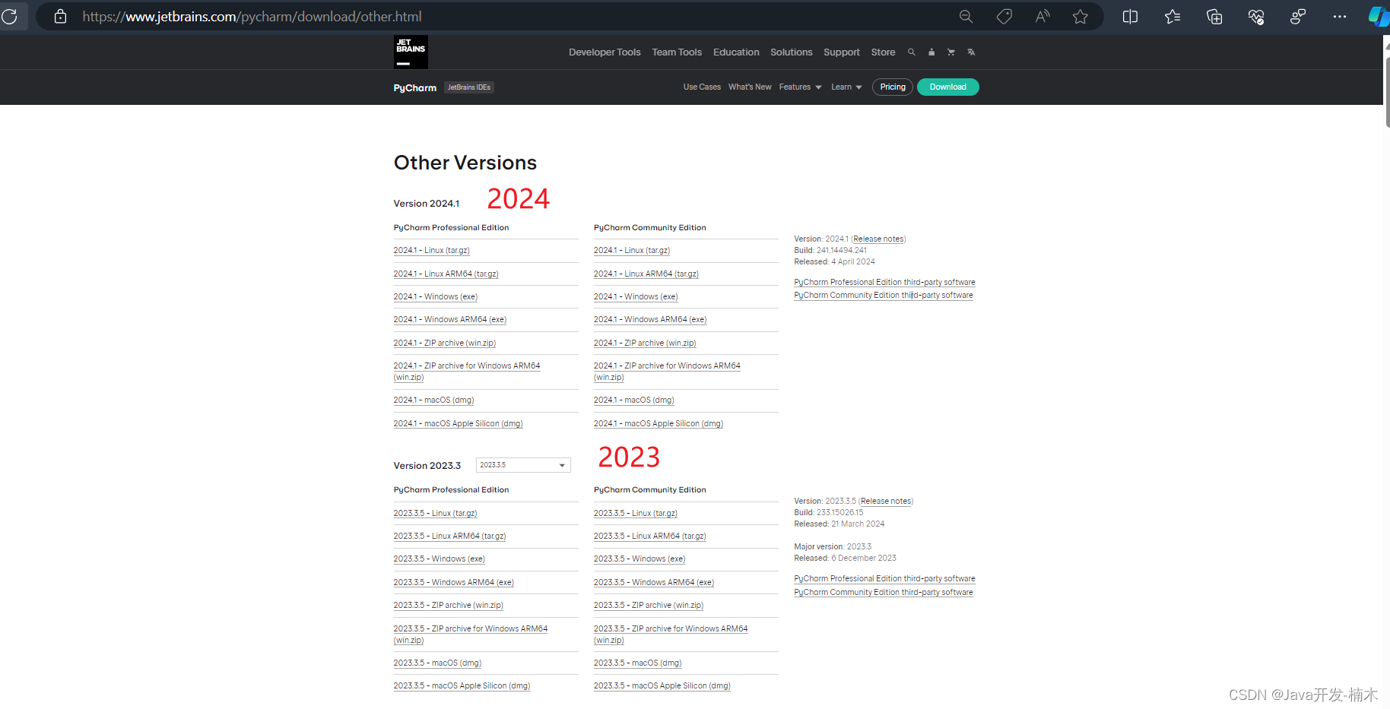Click the zoom out magnifier icon

pos(966,16)
